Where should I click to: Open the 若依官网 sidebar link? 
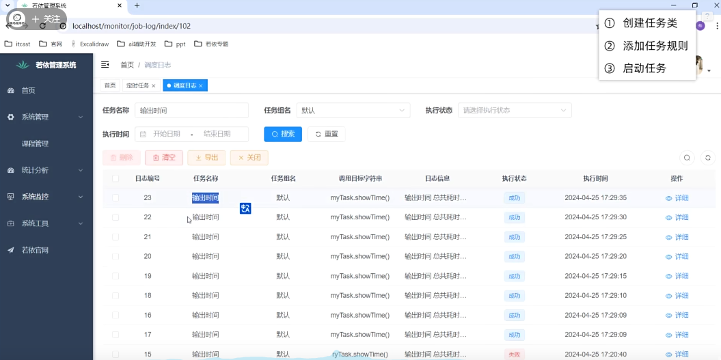click(46, 251)
